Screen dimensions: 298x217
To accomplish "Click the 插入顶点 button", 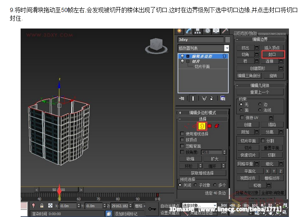I will [272, 48].
